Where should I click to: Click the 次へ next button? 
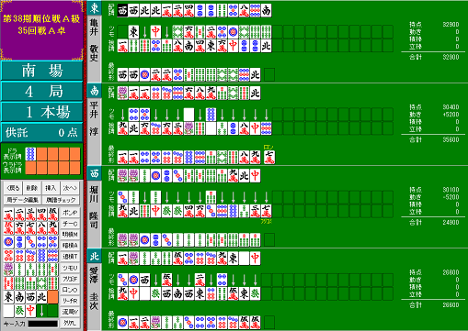(70, 188)
